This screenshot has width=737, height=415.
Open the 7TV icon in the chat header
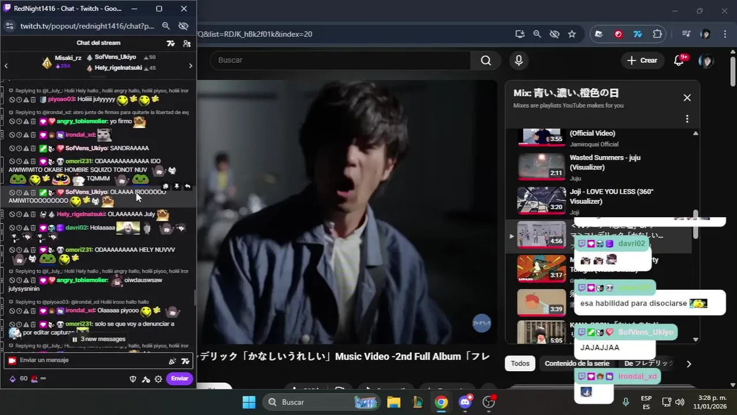(171, 43)
